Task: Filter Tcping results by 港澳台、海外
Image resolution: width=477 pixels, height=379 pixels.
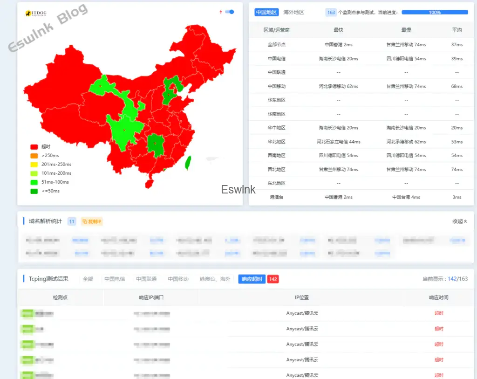Action: (x=215, y=279)
